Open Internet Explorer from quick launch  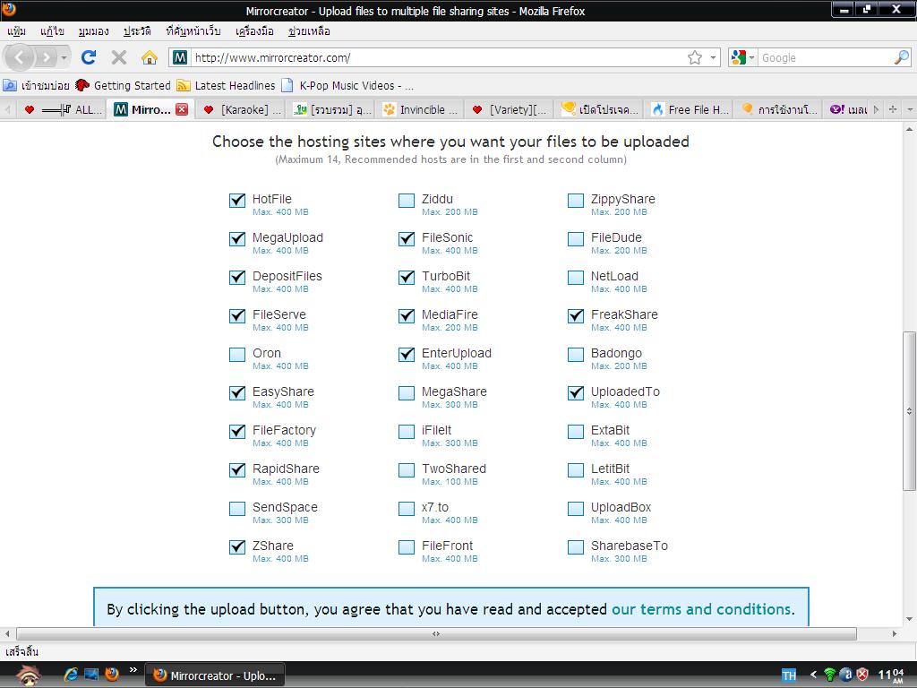[x=72, y=675]
